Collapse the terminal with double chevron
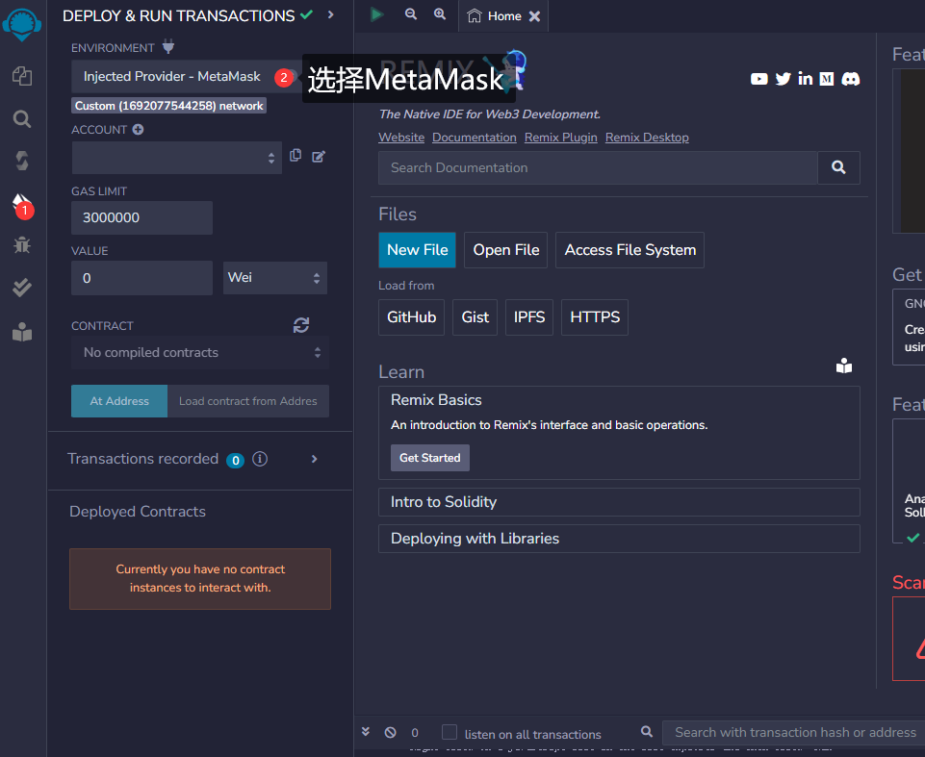Viewport: 925px width, 757px height. 366,732
